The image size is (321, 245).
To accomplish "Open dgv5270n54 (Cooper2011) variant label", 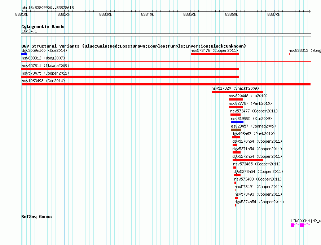I will tap(257, 141).
